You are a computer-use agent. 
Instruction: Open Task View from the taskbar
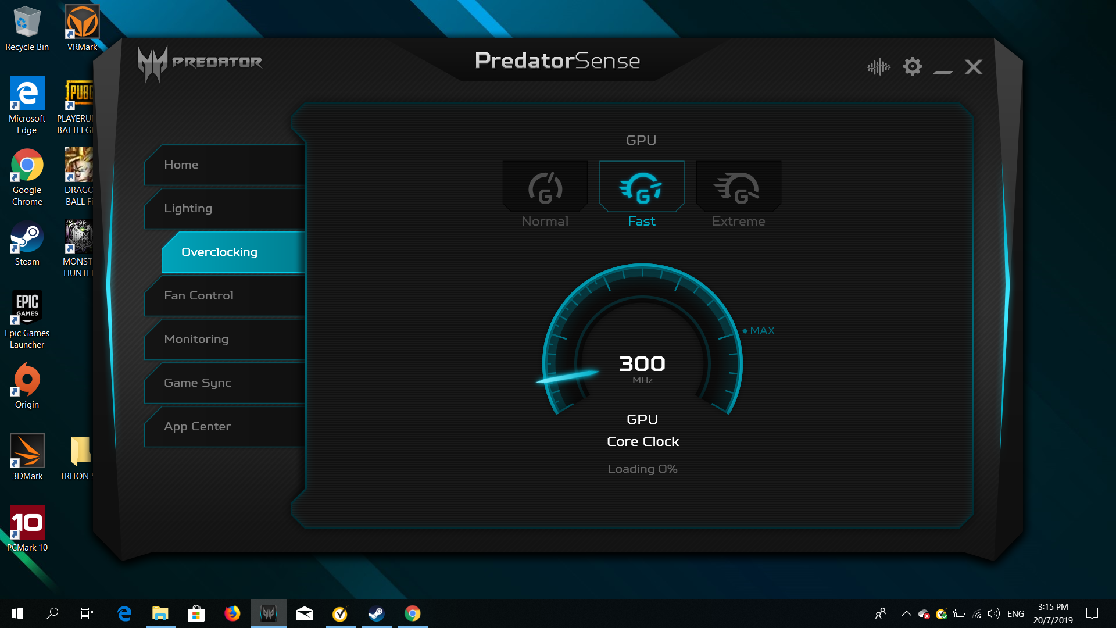87,613
